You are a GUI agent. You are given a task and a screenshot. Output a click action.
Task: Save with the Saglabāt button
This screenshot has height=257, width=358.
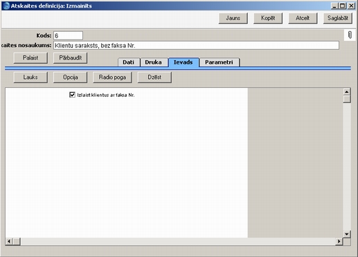(x=338, y=18)
